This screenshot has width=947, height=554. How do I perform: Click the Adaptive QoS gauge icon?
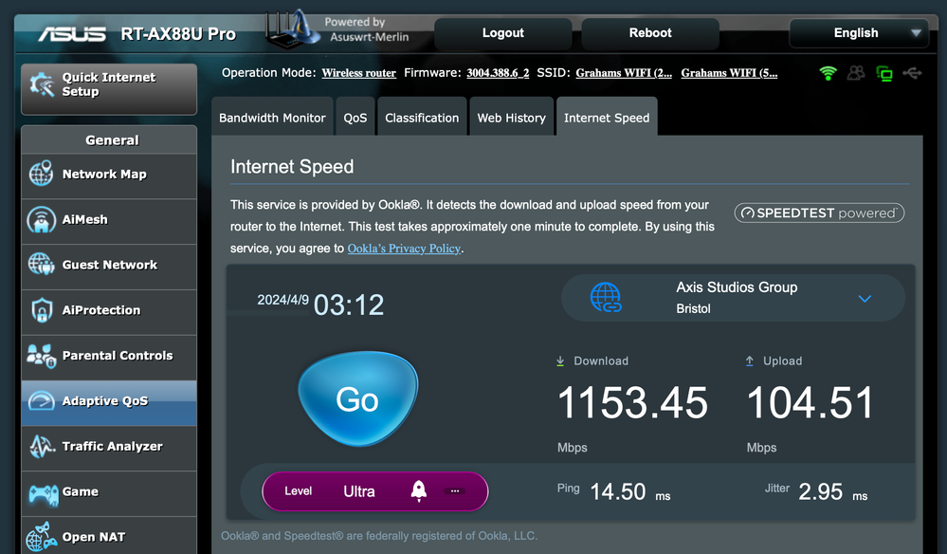41,401
